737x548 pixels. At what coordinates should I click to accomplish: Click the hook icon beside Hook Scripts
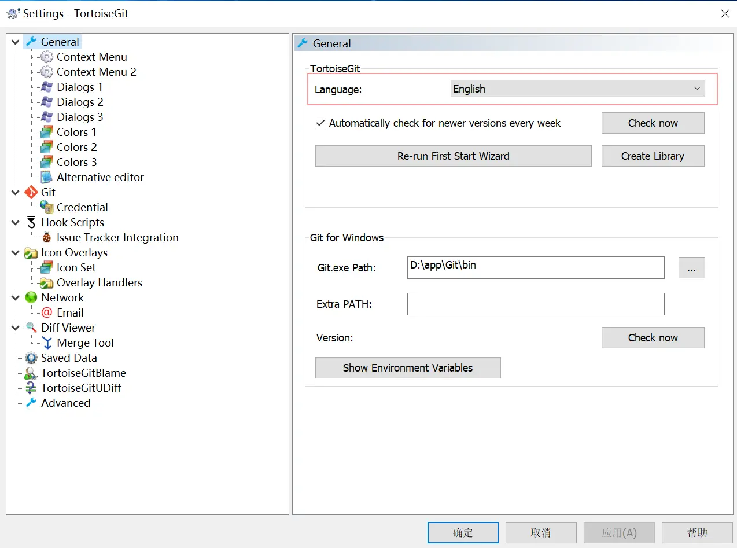click(x=31, y=222)
